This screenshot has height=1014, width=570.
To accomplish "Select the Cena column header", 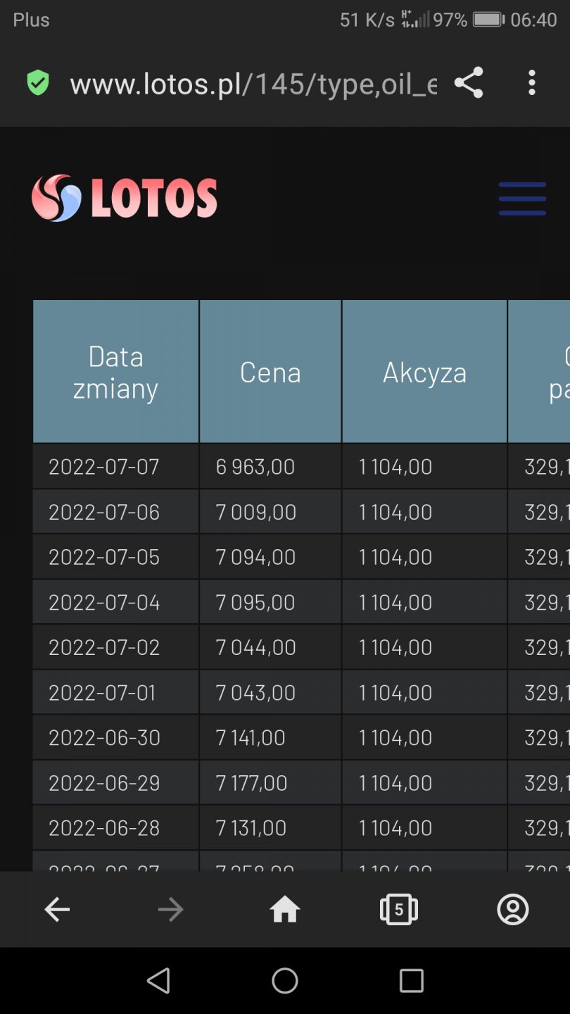I will pos(270,372).
